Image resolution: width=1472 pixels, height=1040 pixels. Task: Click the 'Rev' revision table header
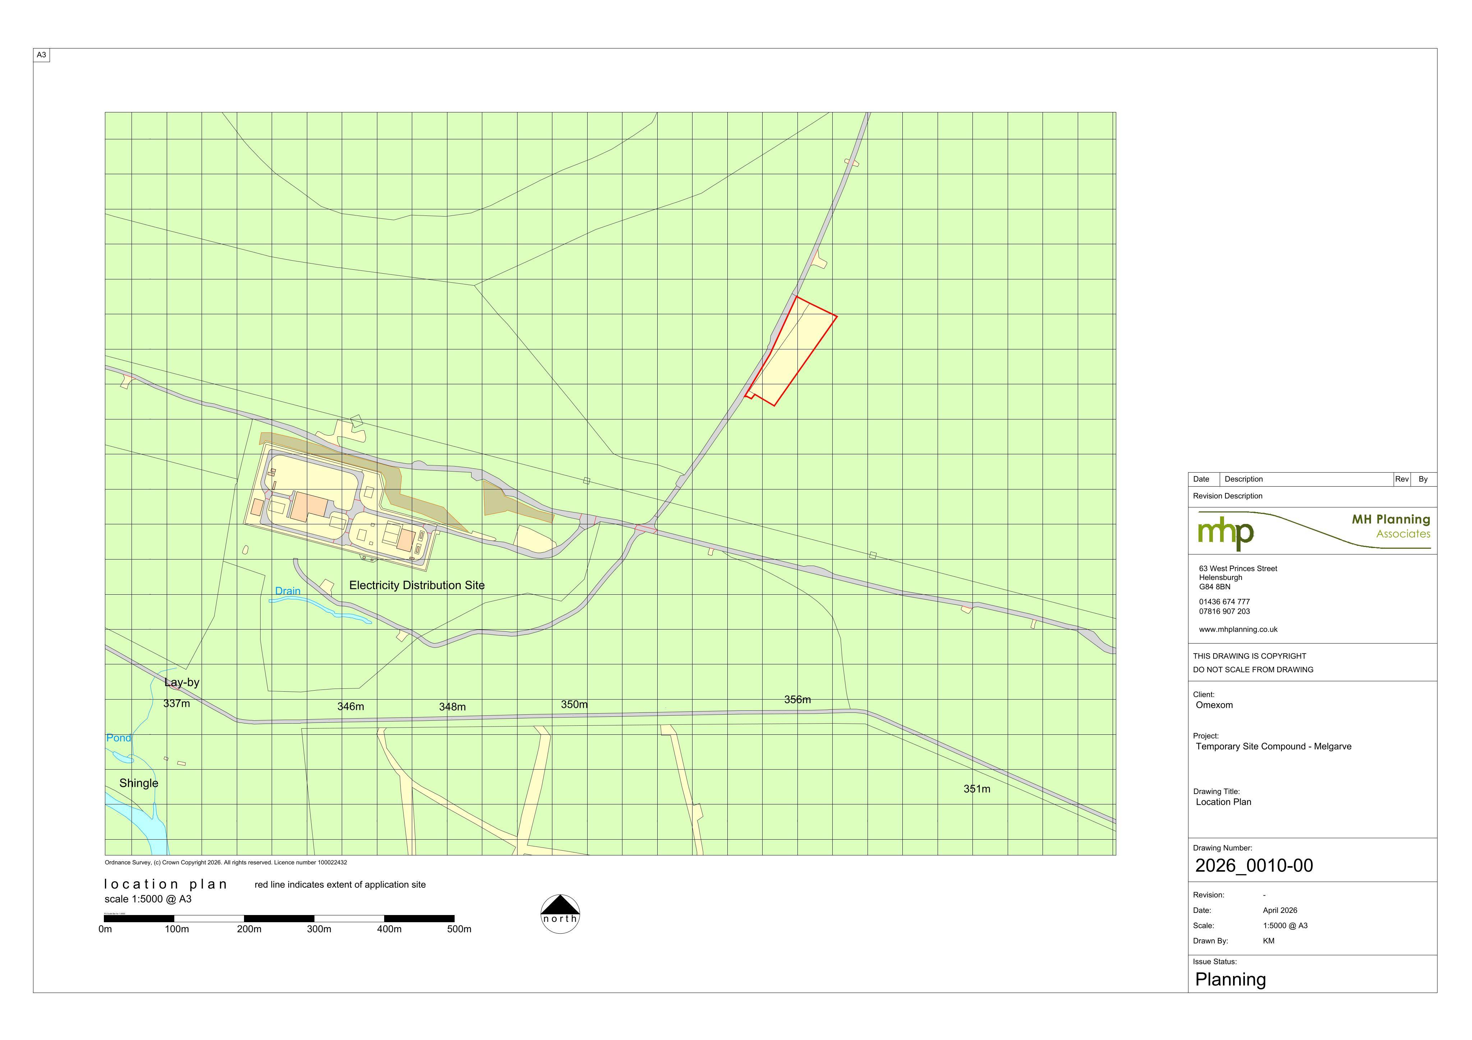1402,479
